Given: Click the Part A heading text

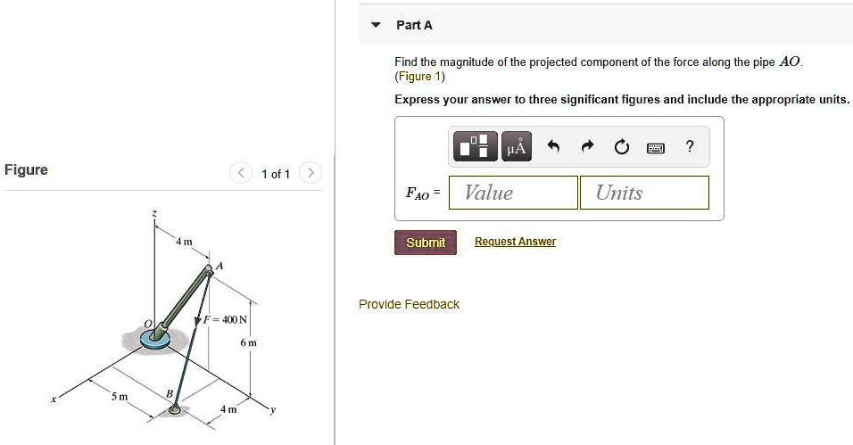Looking at the screenshot, I should tap(414, 25).
